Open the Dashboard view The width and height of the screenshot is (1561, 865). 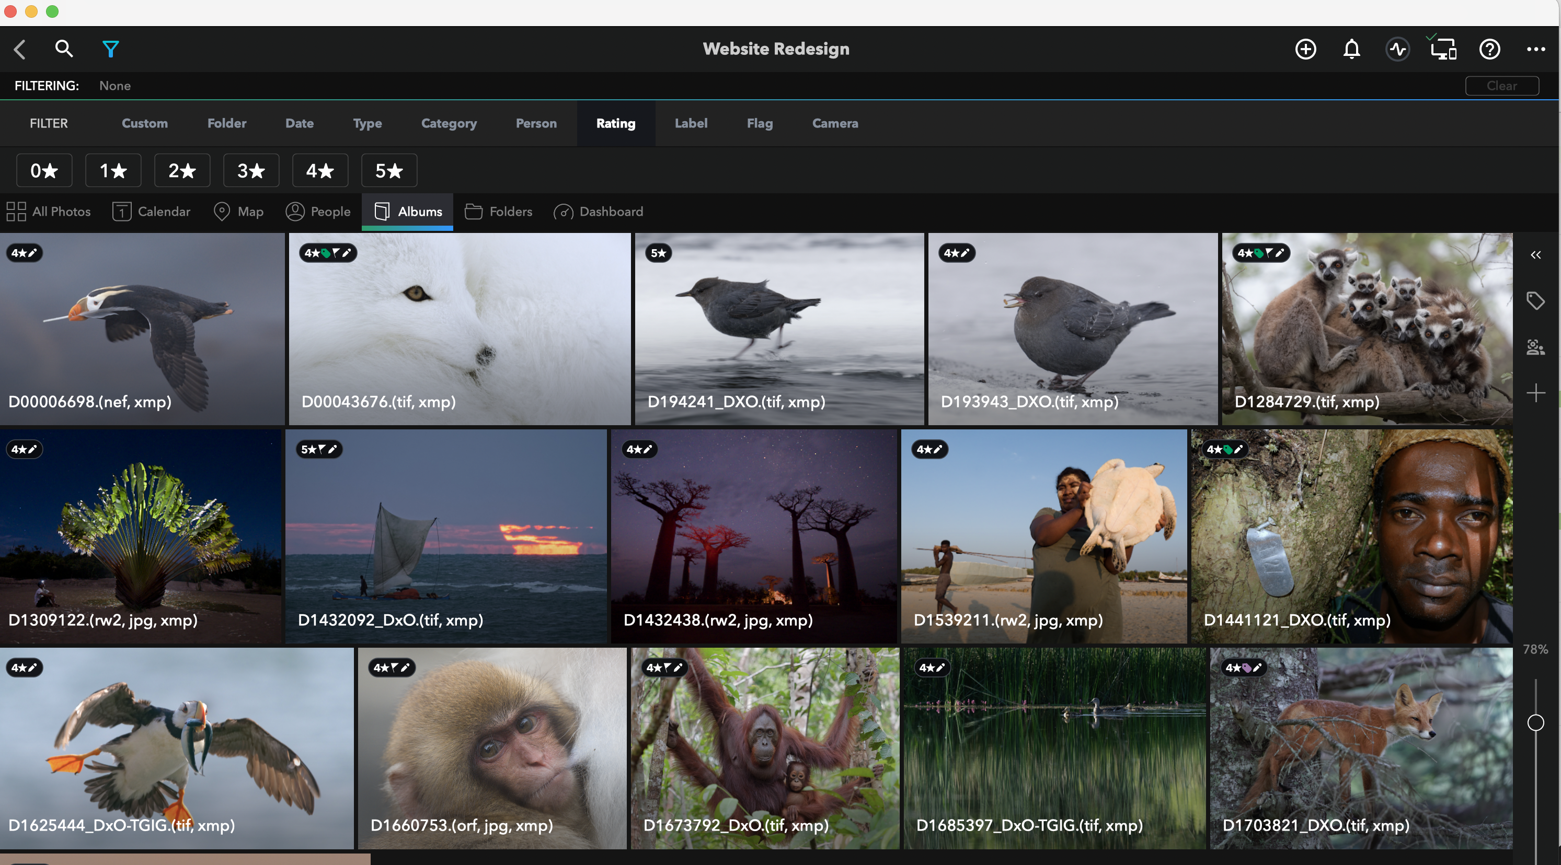599,212
